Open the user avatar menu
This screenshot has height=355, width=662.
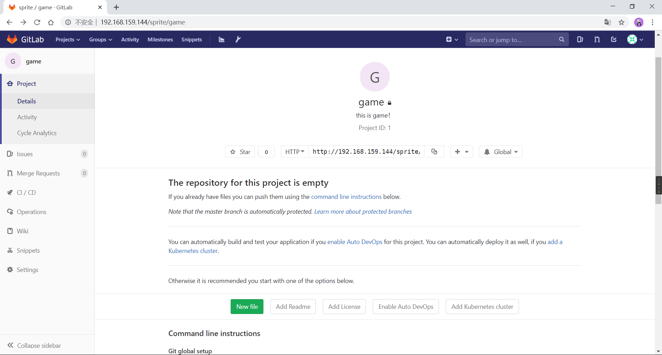point(635,39)
